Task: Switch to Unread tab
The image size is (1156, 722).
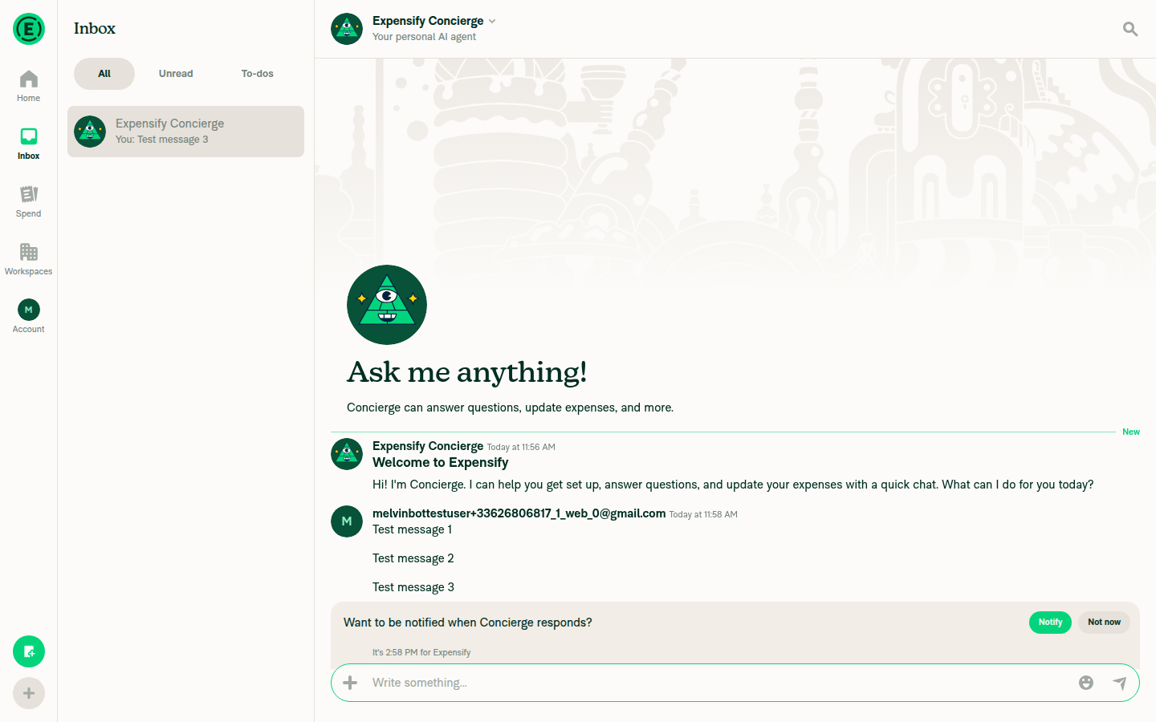Action: pos(176,74)
